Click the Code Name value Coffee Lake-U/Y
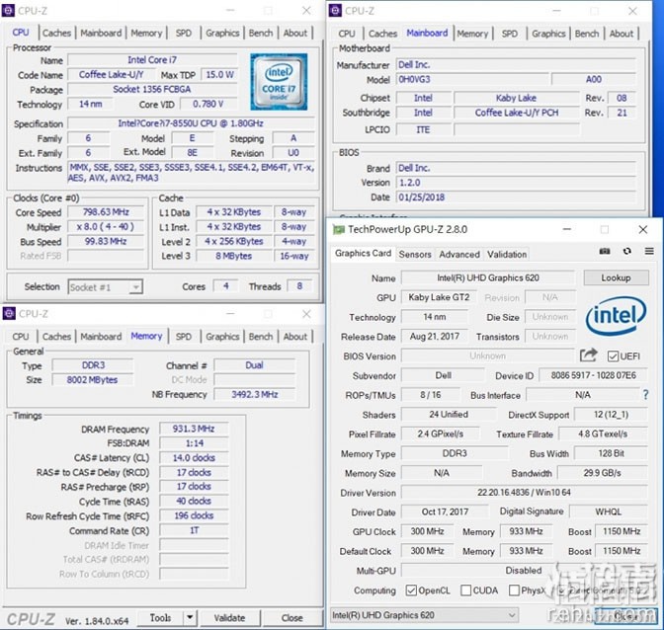The height and width of the screenshot is (630, 664). (112, 75)
